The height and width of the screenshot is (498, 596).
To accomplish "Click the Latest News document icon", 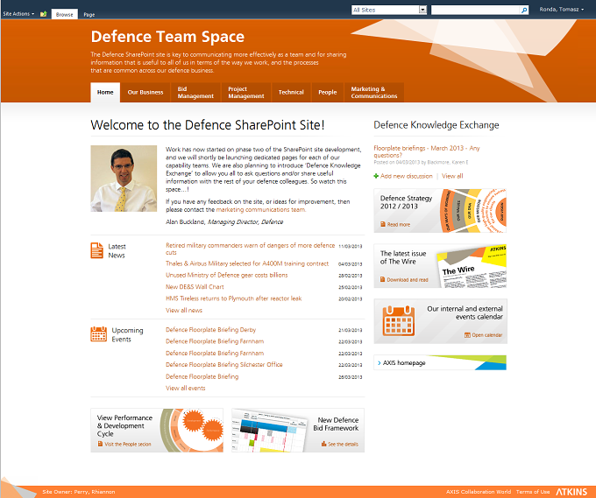I will [96, 250].
